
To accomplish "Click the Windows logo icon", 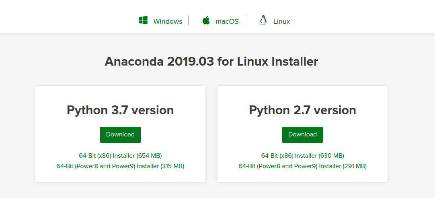I will [143, 21].
